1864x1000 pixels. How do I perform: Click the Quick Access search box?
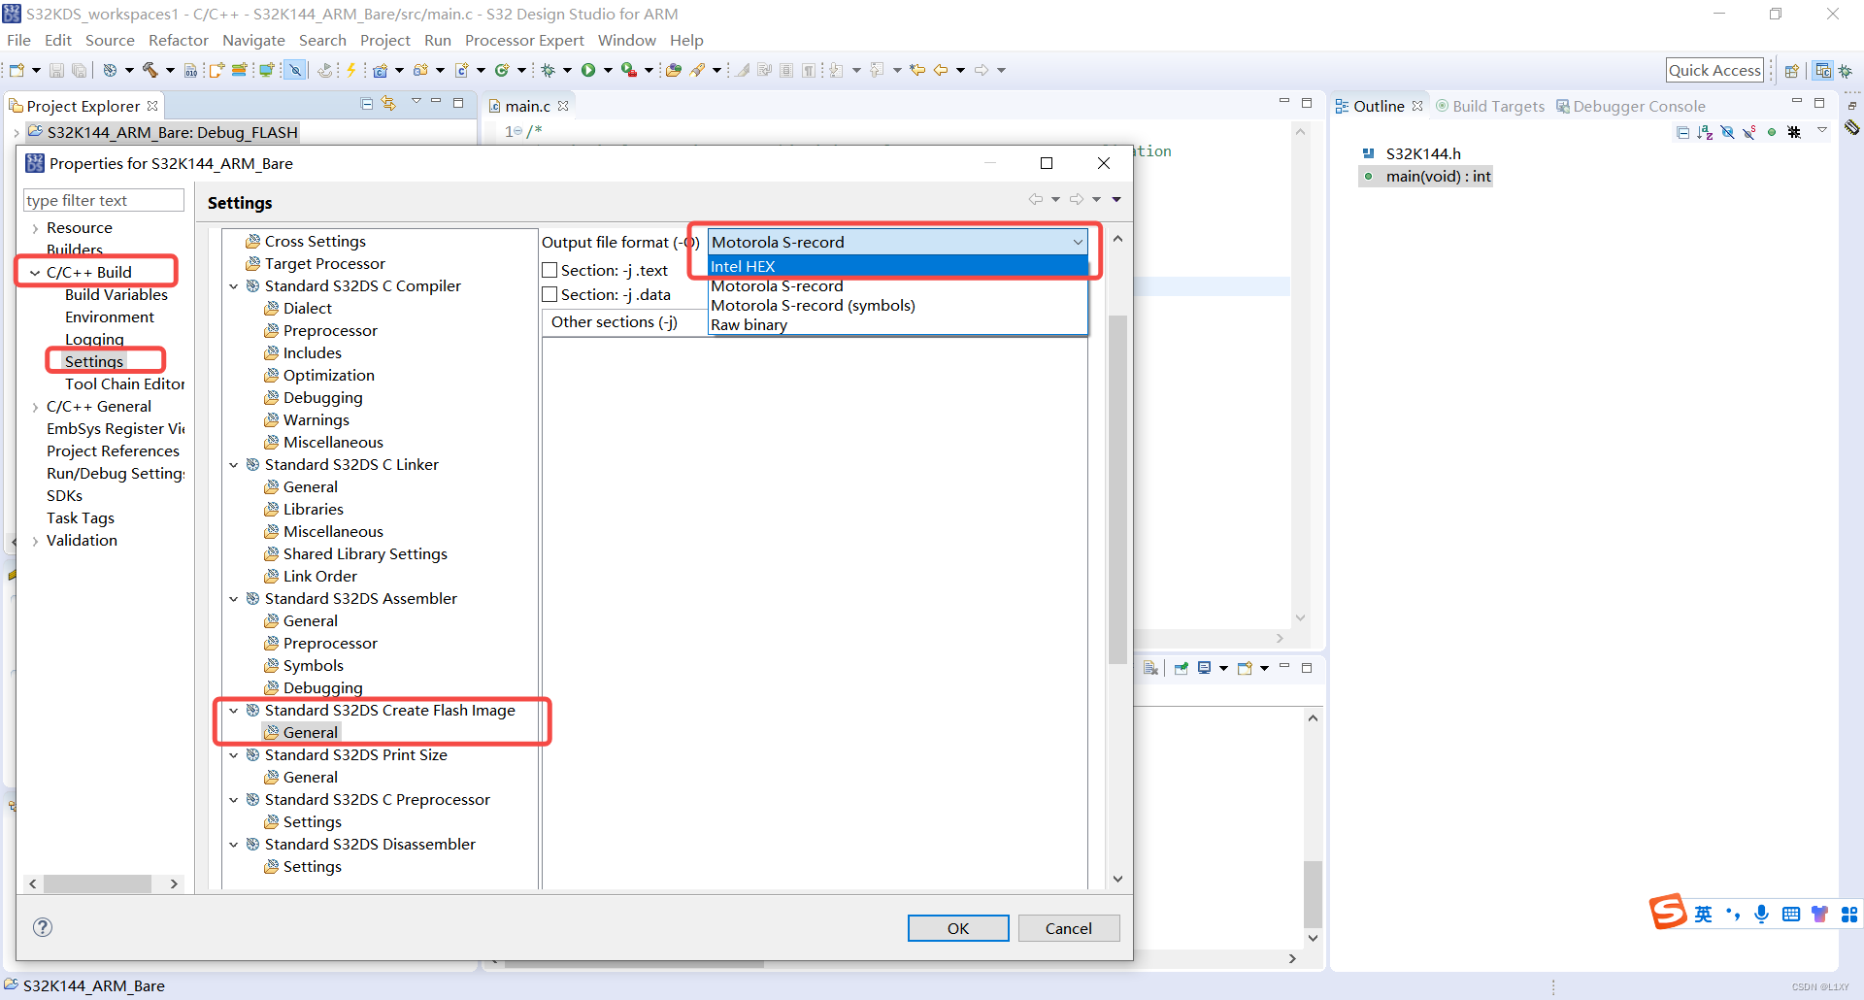(x=1714, y=70)
